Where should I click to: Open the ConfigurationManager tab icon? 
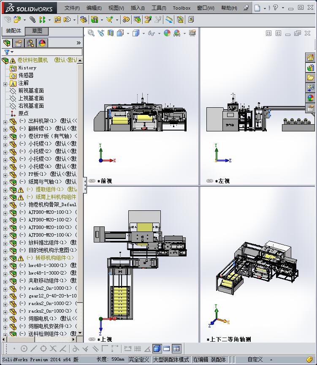tap(30, 43)
